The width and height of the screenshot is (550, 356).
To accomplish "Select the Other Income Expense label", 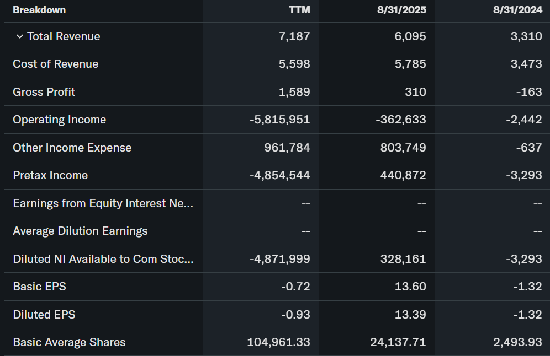I will (72, 148).
